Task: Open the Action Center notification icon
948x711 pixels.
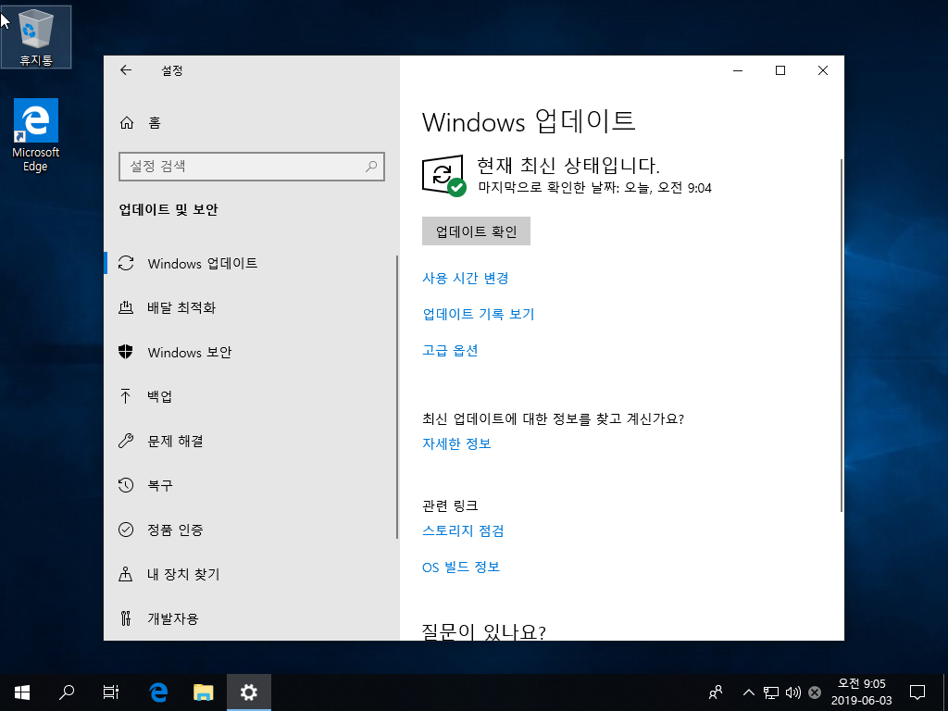Action: 917,692
